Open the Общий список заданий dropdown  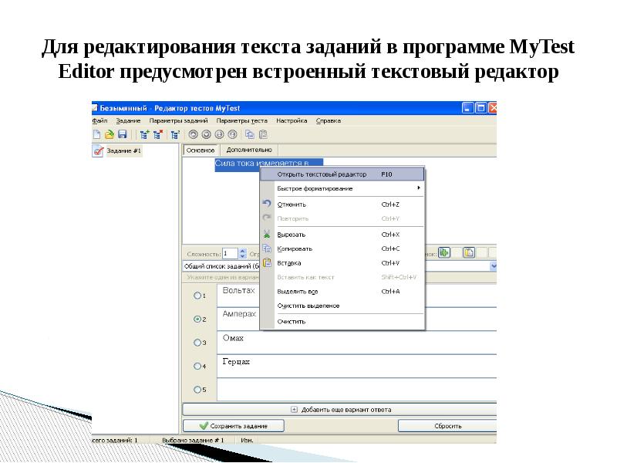point(494,265)
